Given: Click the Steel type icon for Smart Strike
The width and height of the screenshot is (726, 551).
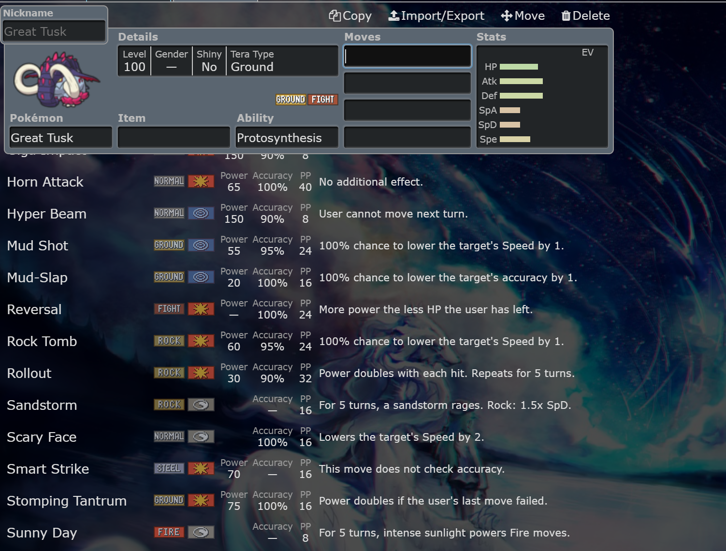Looking at the screenshot, I should (x=169, y=468).
